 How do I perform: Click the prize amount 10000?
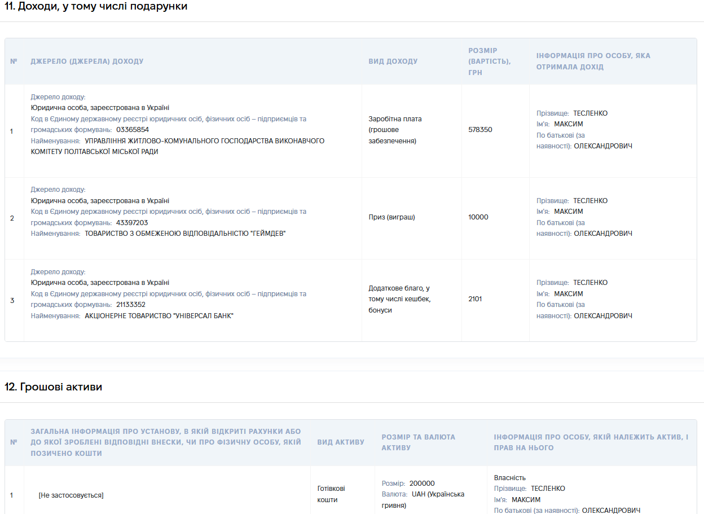[x=478, y=217]
